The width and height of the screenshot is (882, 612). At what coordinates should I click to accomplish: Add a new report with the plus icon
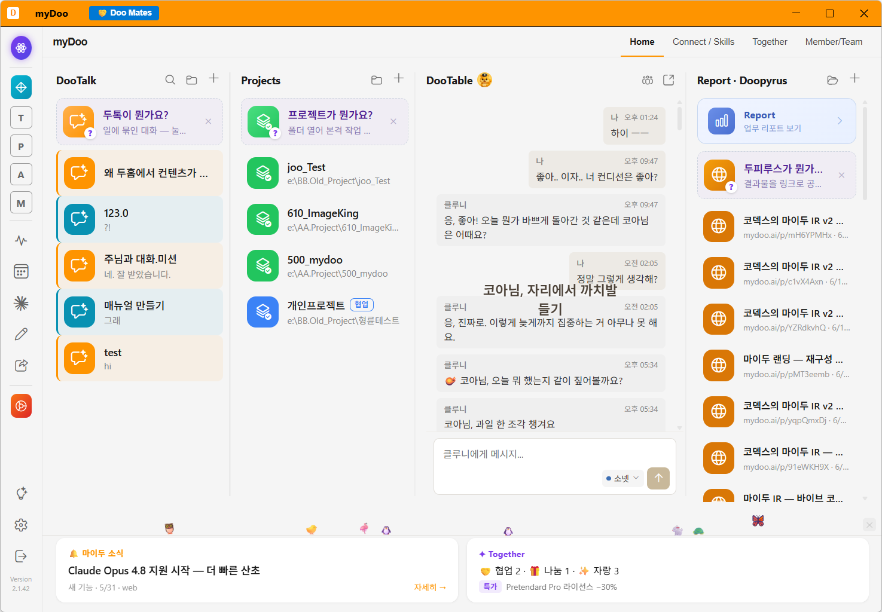855,79
